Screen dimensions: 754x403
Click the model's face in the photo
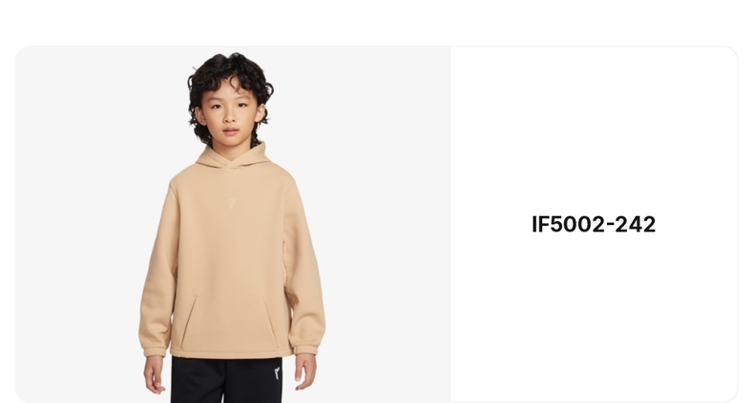[x=229, y=112]
